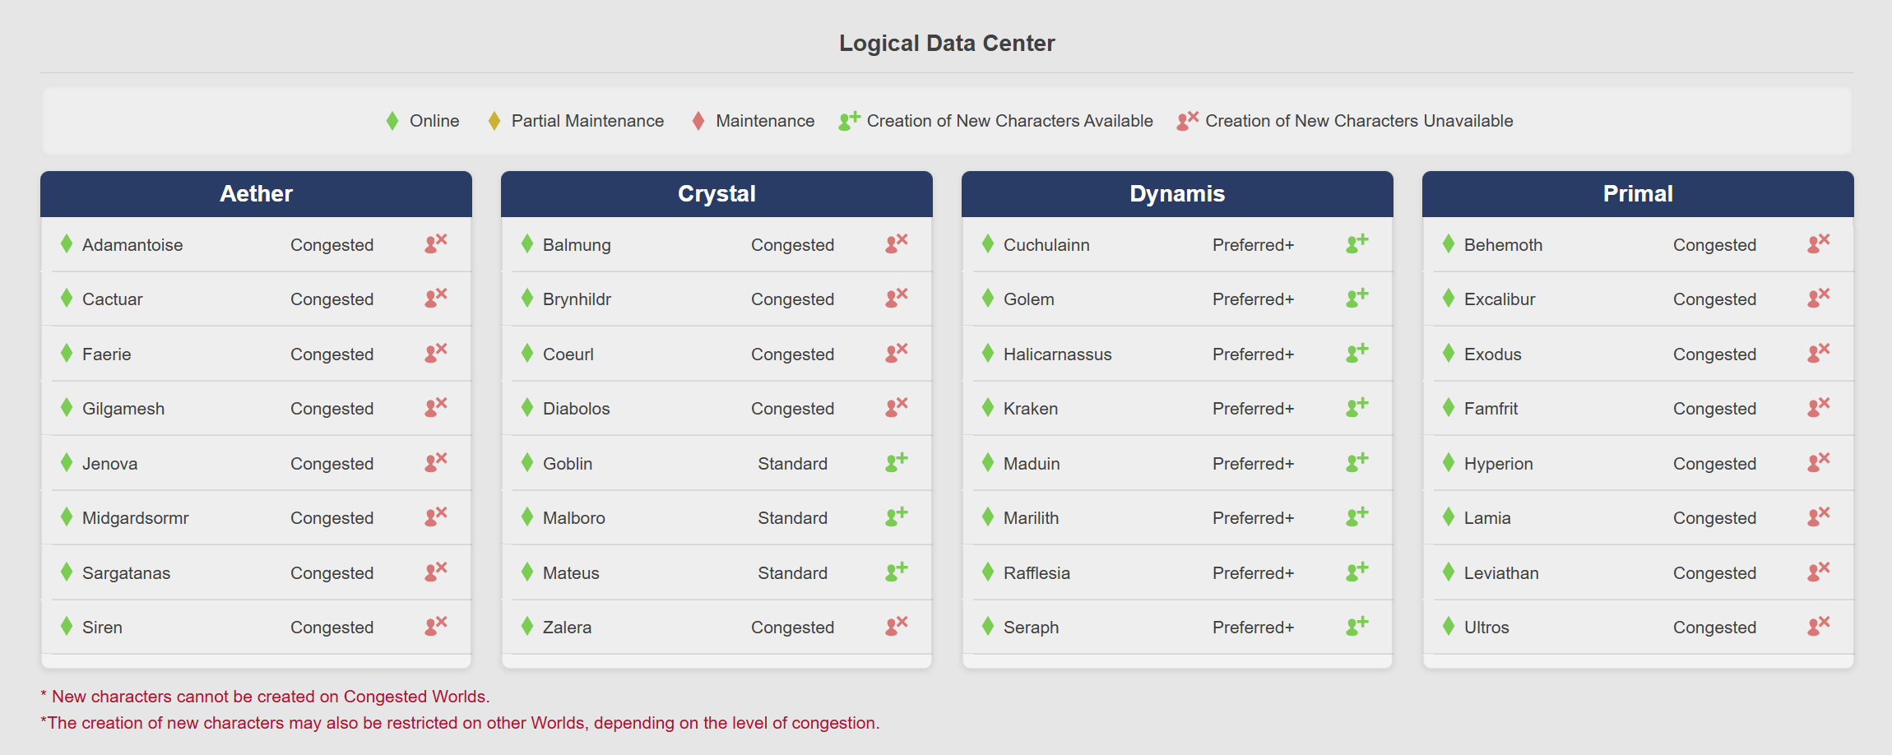
Task: Select the Primal data center header
Action: coord(1638,194)
